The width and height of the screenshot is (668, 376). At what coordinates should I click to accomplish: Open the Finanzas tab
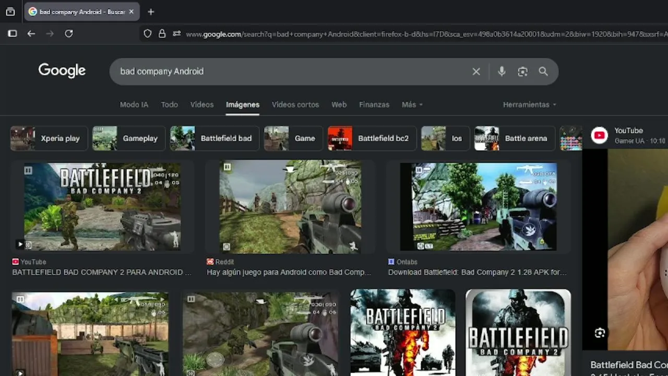(x=374, y=104)
